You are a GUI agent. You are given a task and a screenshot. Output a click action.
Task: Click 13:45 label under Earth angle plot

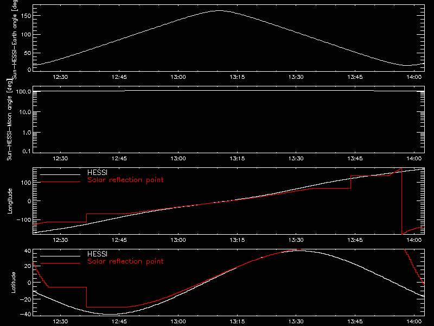click(355, 77)
